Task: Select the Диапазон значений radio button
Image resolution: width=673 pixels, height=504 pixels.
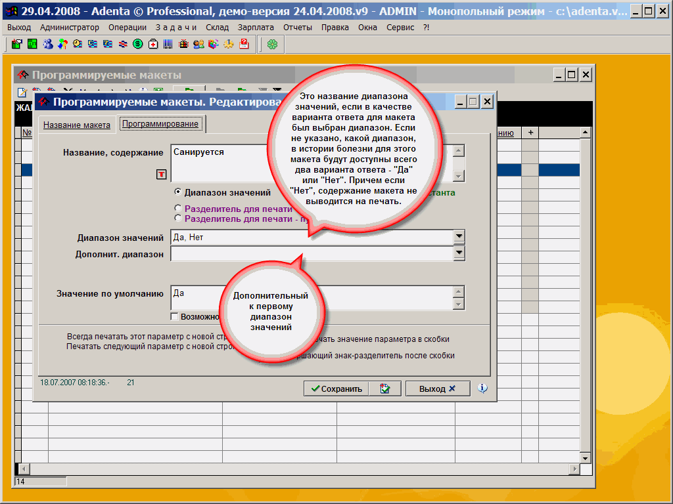Action: pos(177,192)
